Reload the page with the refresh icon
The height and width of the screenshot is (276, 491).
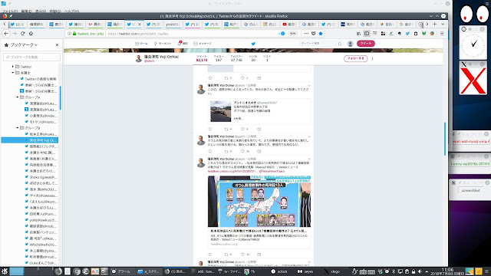(22, 34)
